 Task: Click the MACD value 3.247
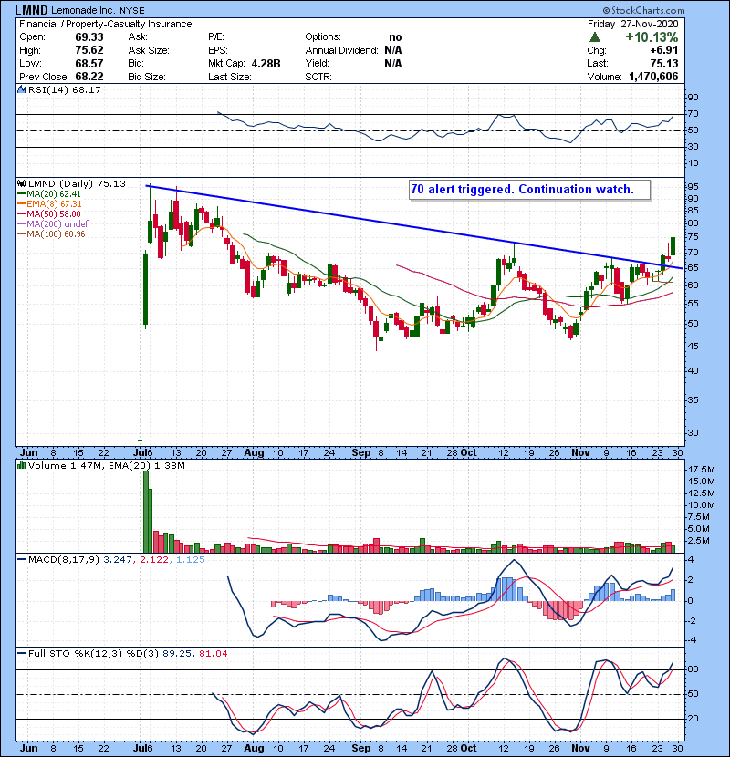117,560
